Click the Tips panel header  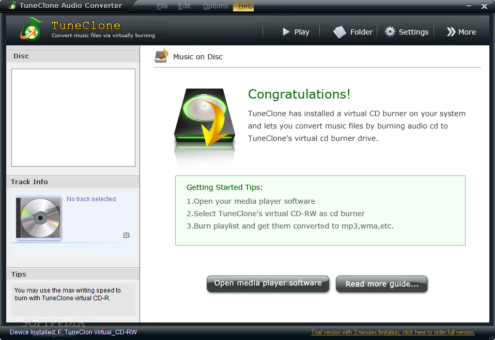point(73,274)
